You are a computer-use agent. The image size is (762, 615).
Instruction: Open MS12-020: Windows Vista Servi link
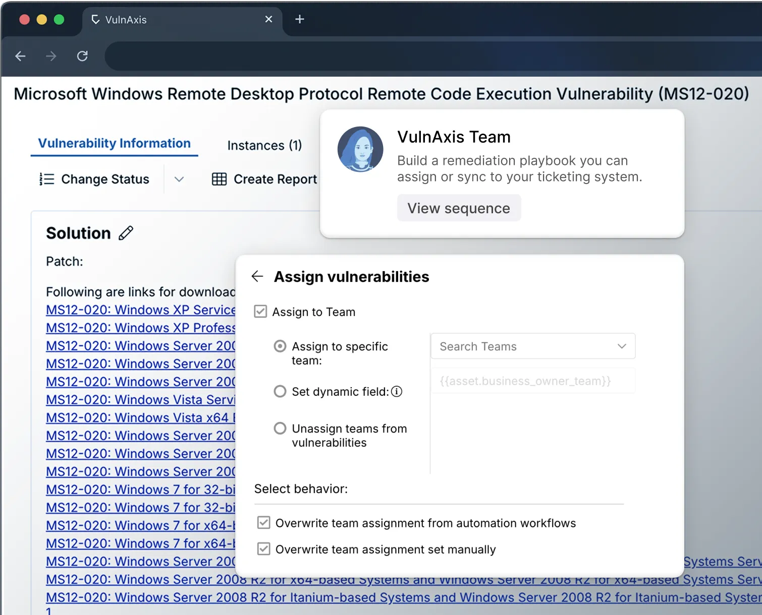coord(141,400)
